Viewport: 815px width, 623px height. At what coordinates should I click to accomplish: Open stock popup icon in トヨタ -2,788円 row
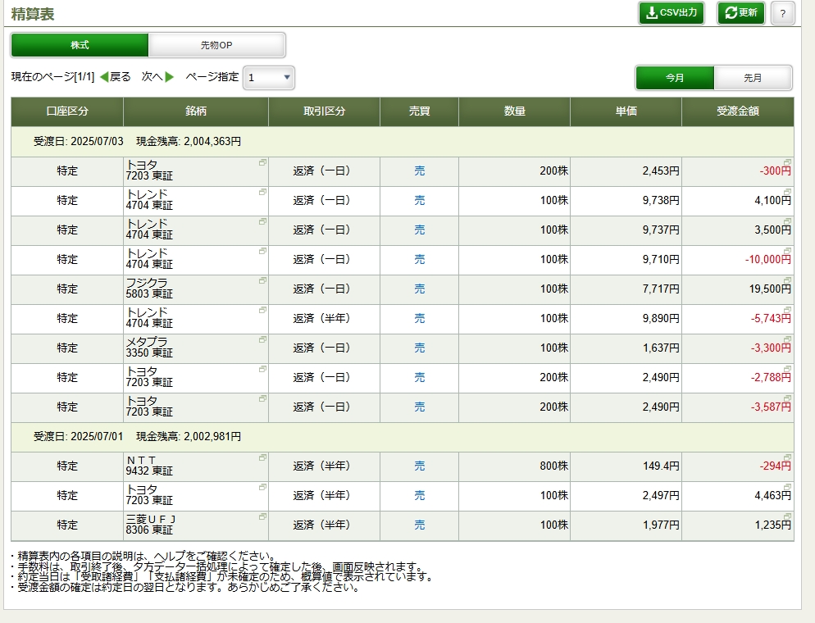click(262, 370)
